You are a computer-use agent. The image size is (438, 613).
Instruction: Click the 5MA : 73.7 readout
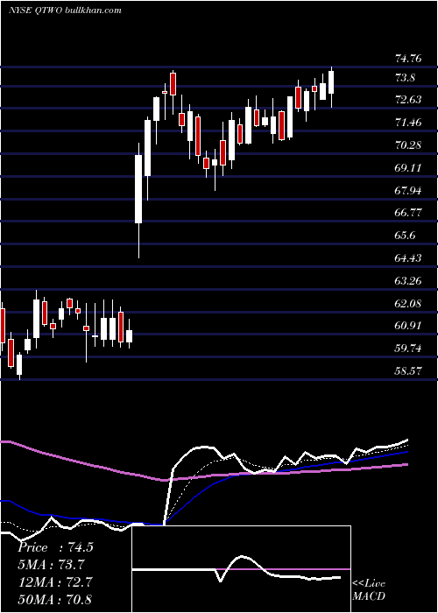coord(51,565)
